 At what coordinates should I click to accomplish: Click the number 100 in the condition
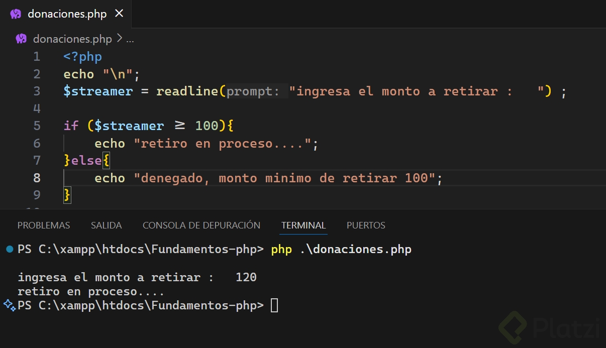(207, 126)
